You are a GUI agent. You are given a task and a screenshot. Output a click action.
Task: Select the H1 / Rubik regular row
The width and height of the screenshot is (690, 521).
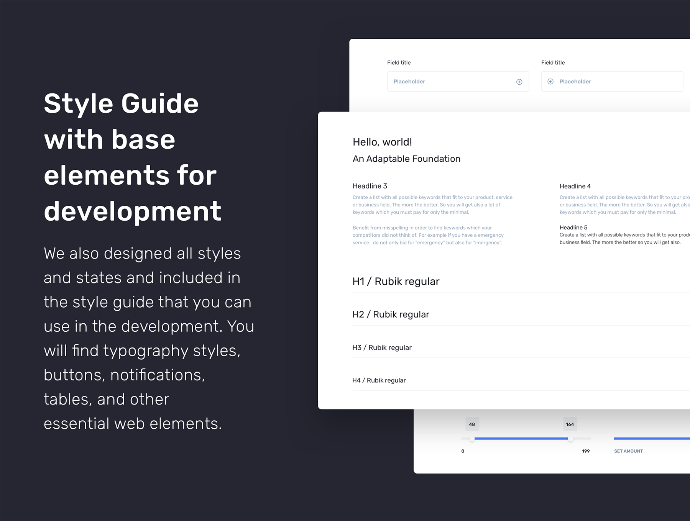tap(396, 281)
